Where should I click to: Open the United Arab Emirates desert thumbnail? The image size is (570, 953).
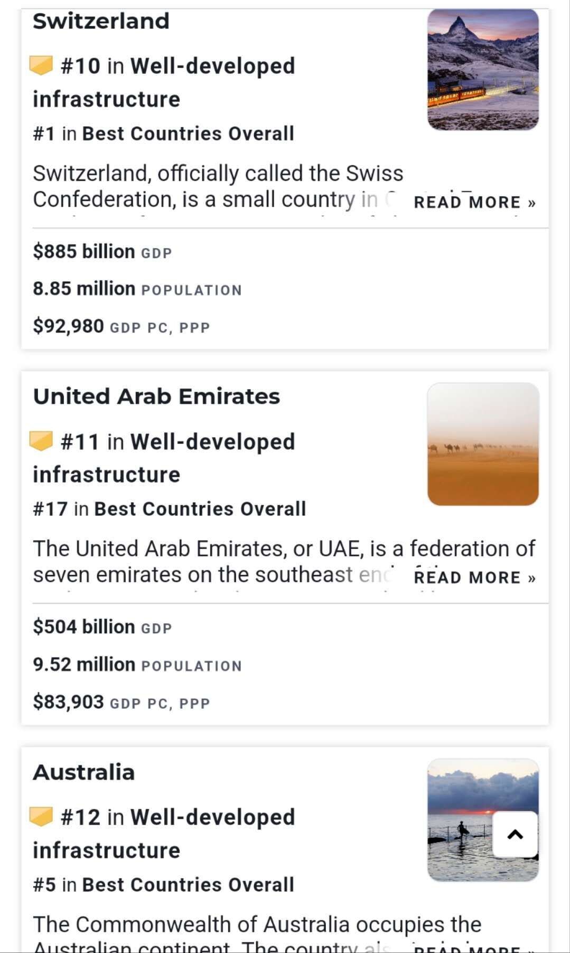click(x=483, y=444)
